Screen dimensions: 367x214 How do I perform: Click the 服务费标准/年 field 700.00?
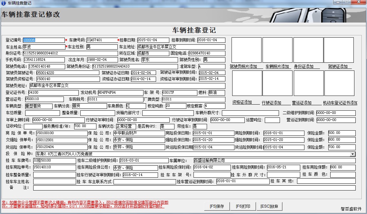coord(85,126)
